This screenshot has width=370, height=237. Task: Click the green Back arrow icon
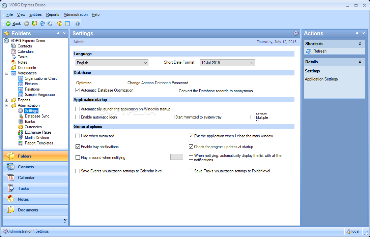[8, 24]
